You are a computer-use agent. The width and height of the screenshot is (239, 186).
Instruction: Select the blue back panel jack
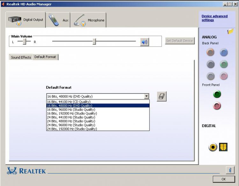click(224, 53)
